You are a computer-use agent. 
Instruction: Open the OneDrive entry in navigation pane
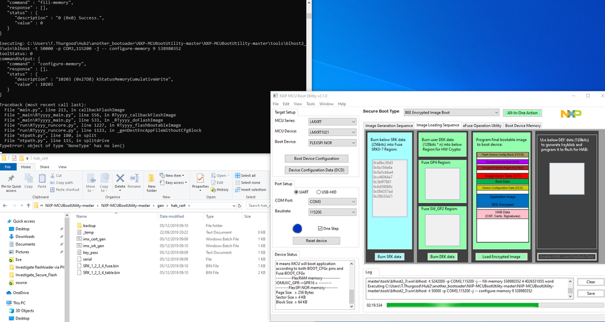21,293
